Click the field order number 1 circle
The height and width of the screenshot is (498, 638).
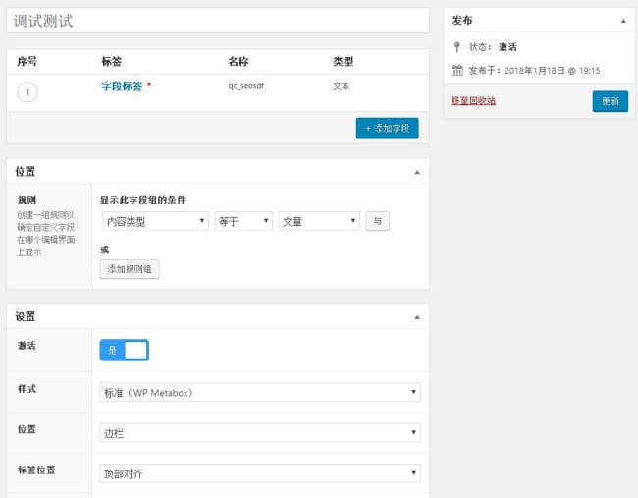27,92
